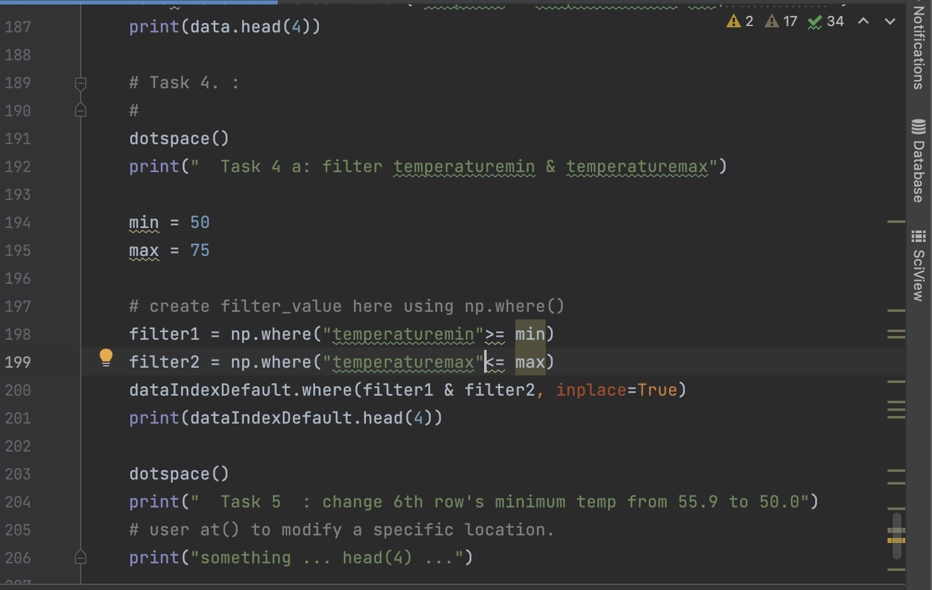Click the yellow lightbulb quick-fix icon
Image resolution: width=932 pixels, height=590 pixels.
click(x=106, y=358)
